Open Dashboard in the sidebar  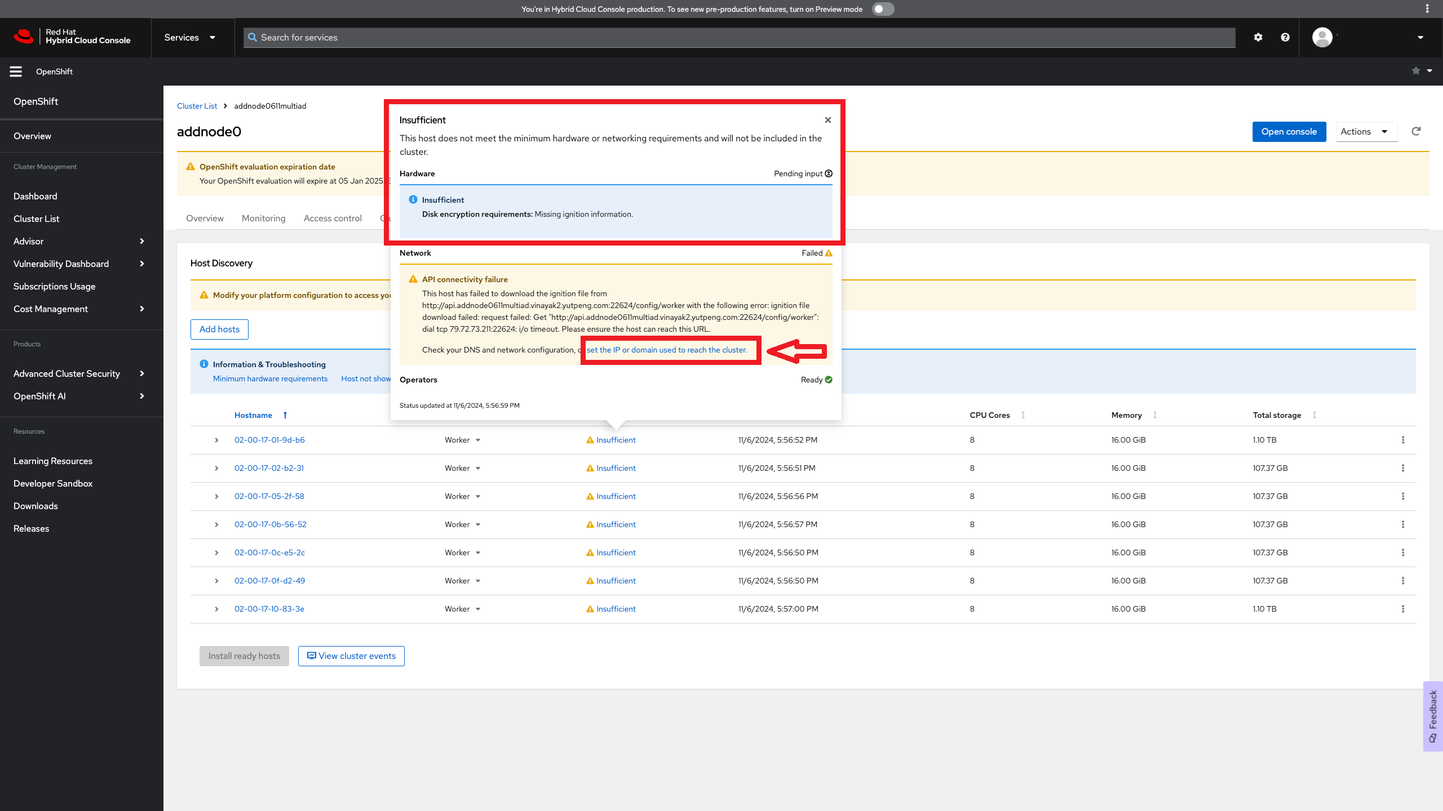[x=36, y=196]
